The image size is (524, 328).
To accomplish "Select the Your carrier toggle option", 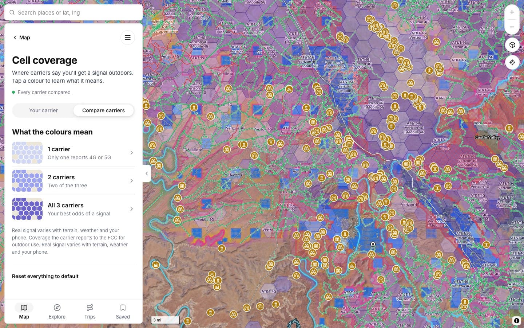I will coord(43,110).
